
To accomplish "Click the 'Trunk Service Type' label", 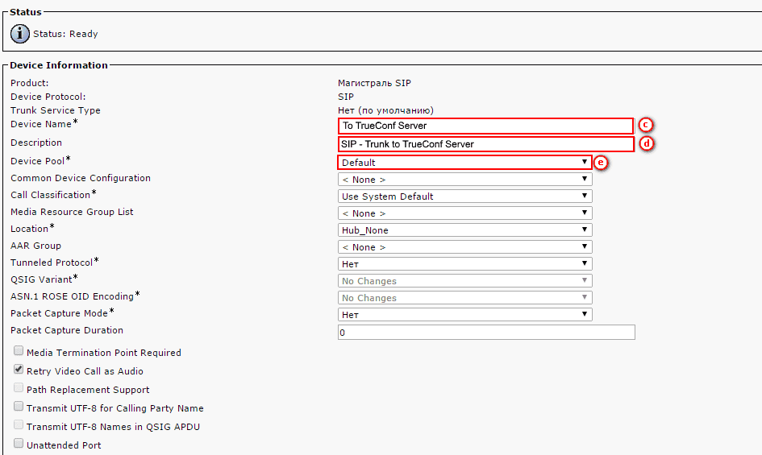I will tap(56, 110).
